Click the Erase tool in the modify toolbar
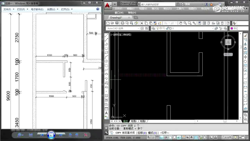The width and height of the screenshot is (250, 141). [245, 35]
